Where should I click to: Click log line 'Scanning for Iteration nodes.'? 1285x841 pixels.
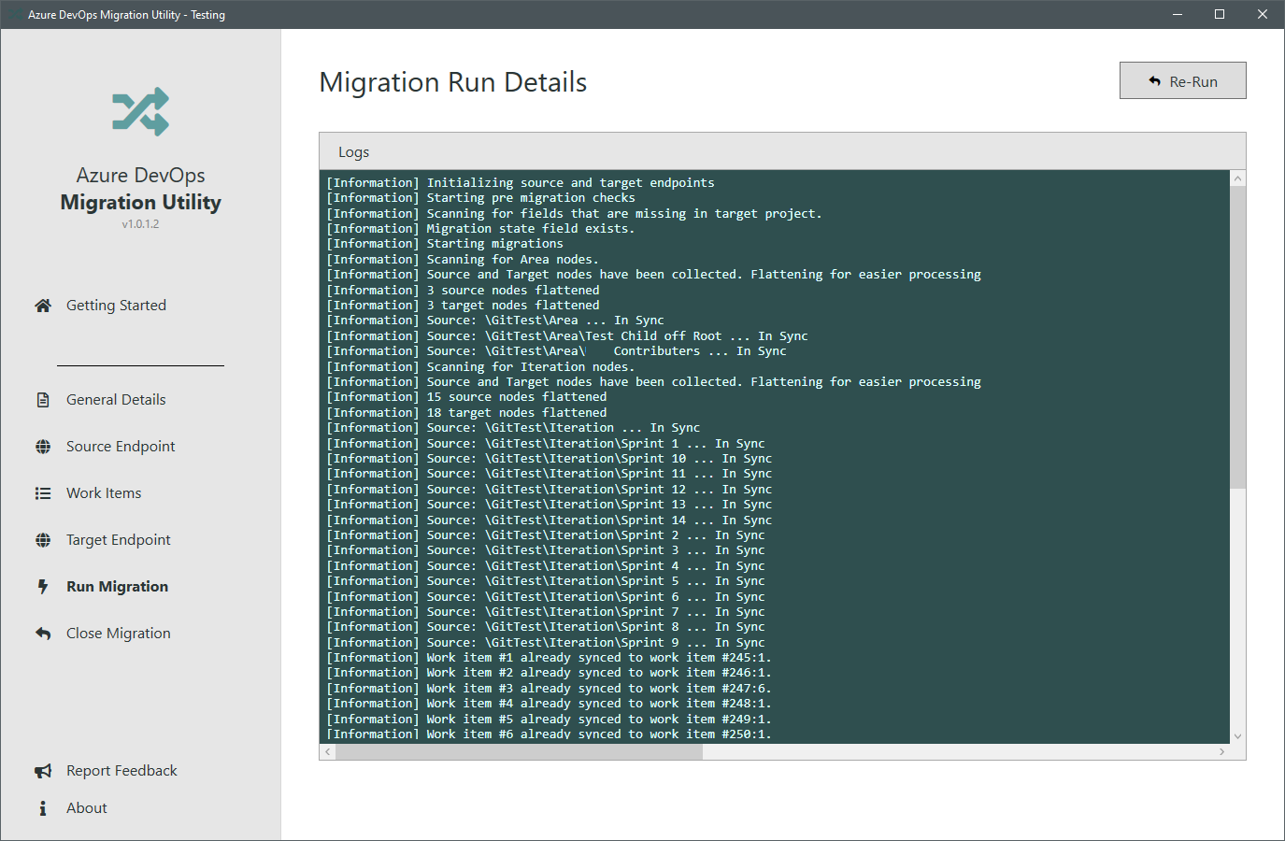click(x=480, y=367)
